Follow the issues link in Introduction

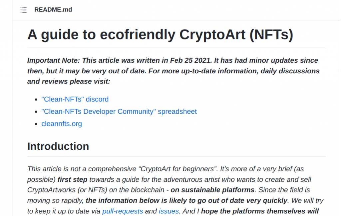pyautogui.click(x=169, y=211)
